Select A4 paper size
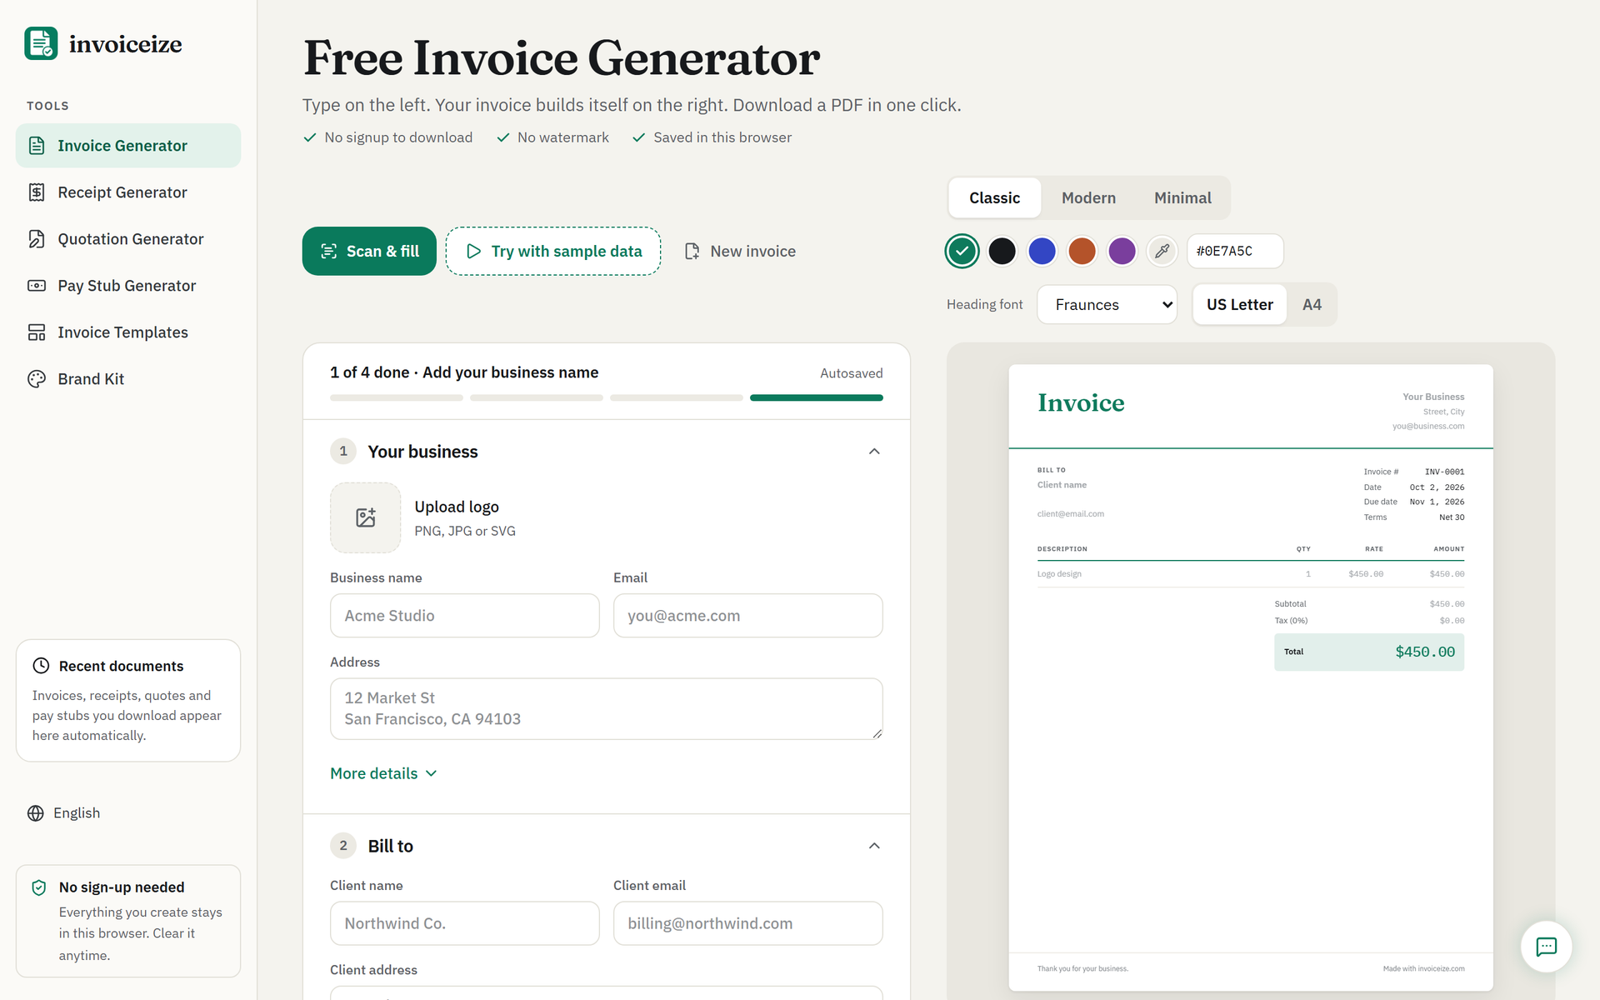1600x1000 pixels. pos(1312,305)
